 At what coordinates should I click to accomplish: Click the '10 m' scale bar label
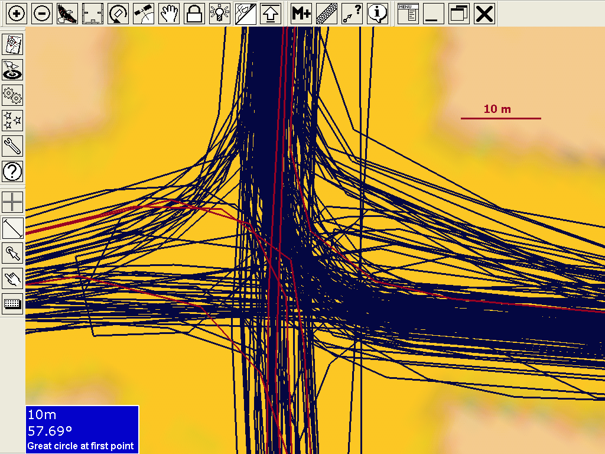coord(497,109)
